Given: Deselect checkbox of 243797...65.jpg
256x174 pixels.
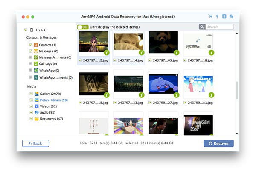Looking at the screenshot, I should point(150,60).
